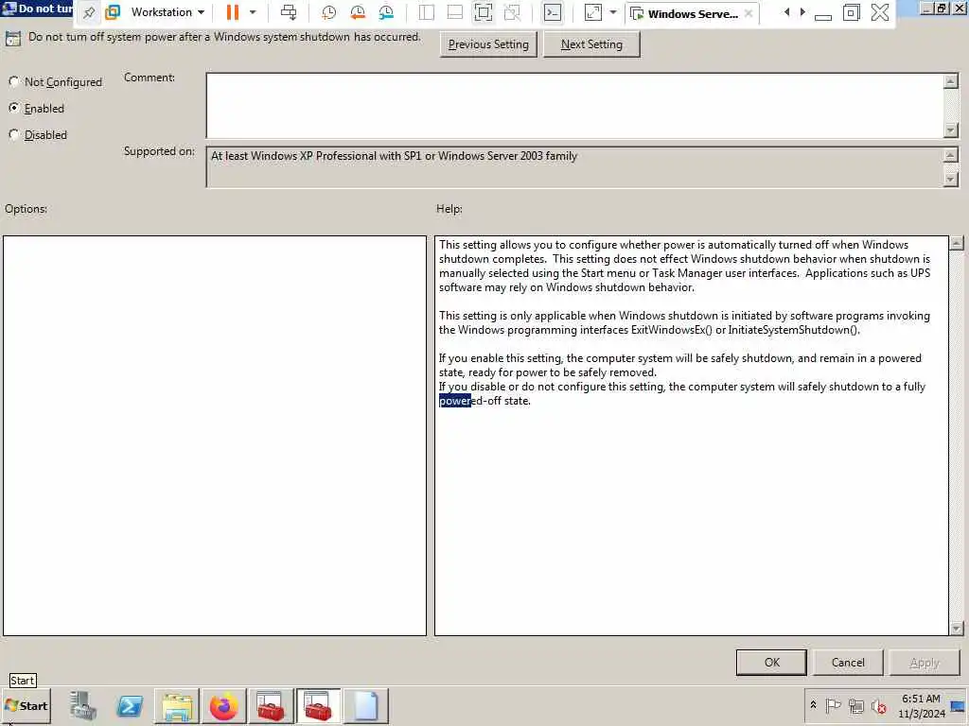The width and height of the screenshot is (969, 726).
Task: Close the Windows Server VM tab
Action: click(749, 13)
